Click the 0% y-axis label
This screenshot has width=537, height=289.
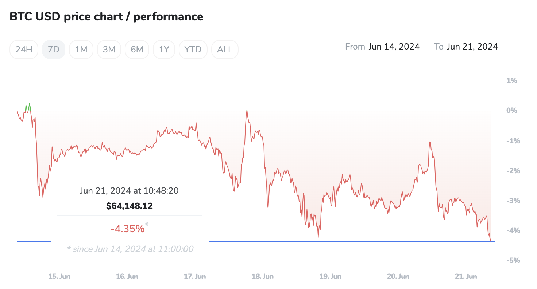(512, 111)
